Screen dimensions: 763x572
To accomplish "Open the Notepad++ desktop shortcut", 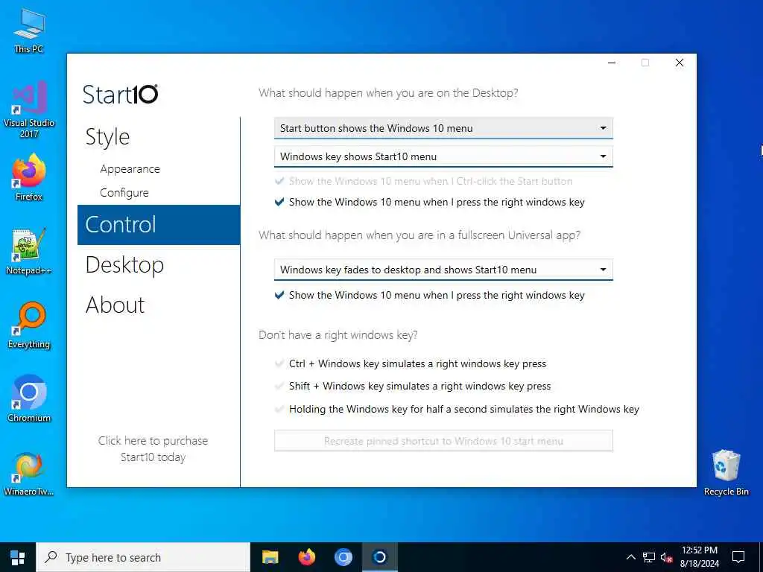I will tap(29, 252).
